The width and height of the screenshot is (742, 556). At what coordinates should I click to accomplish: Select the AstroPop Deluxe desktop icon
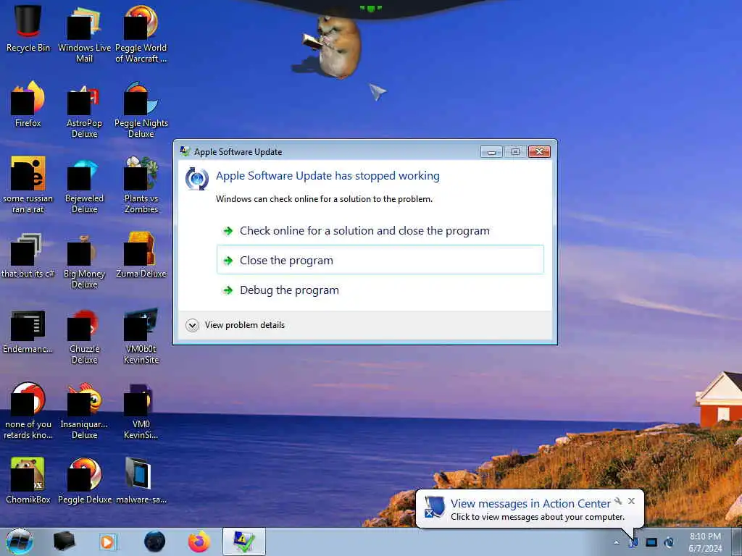click(x=84, y=110)
